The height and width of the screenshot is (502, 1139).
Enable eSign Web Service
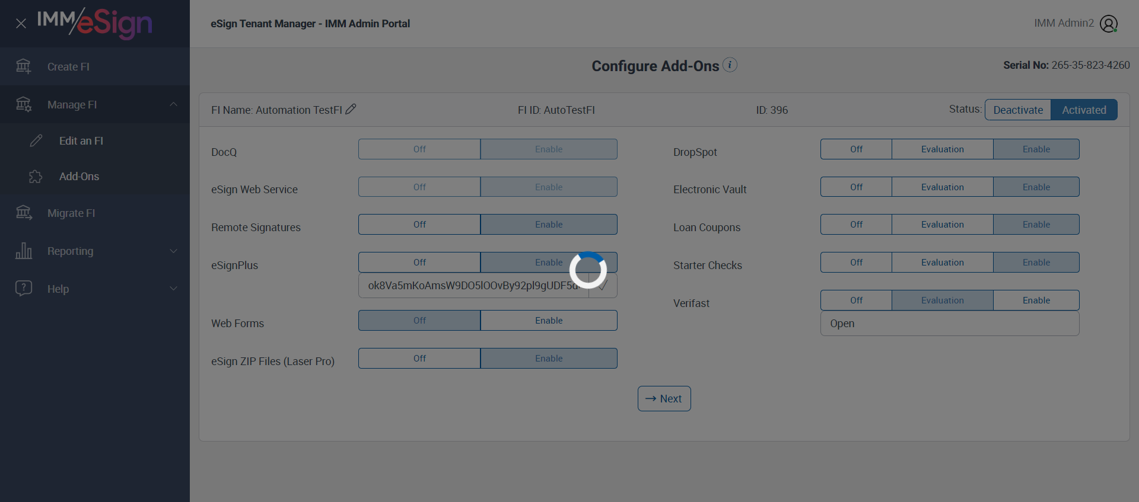549,187
